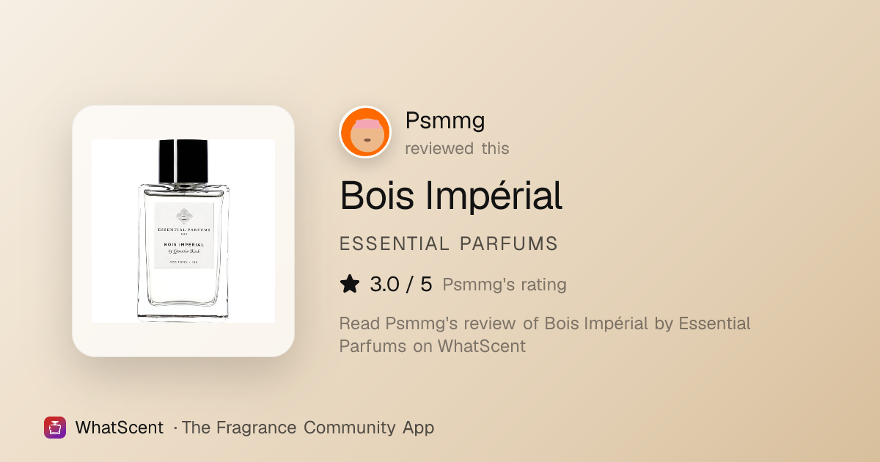Click the white label on the bottle
Viewport: 880px width, 462px height.
[183, 235]
